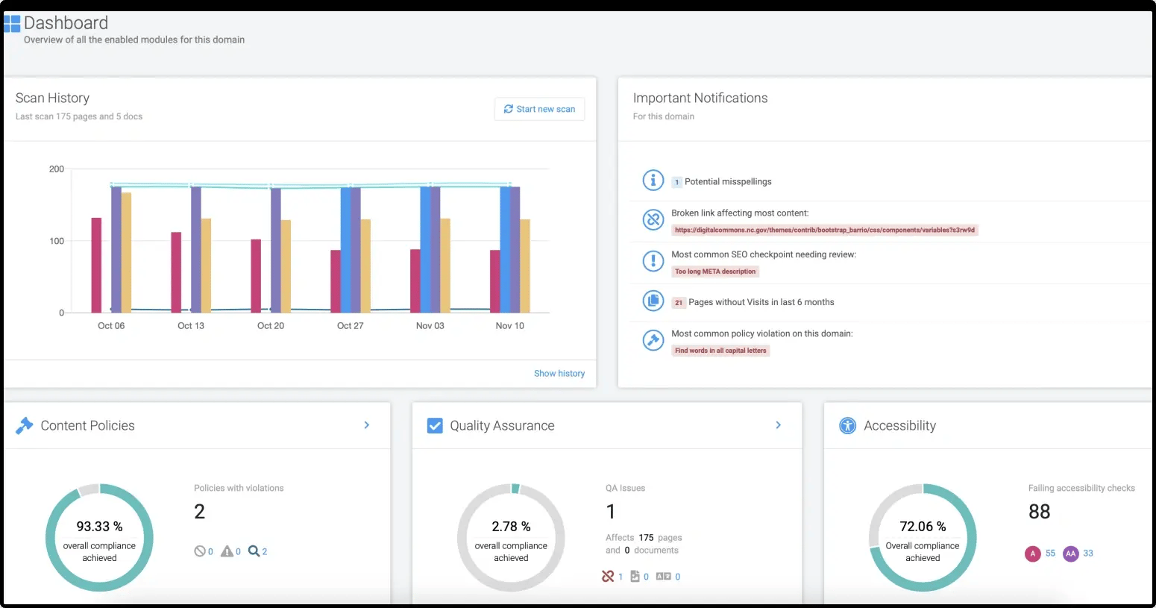Open the Show history link

tap(559, 373)
